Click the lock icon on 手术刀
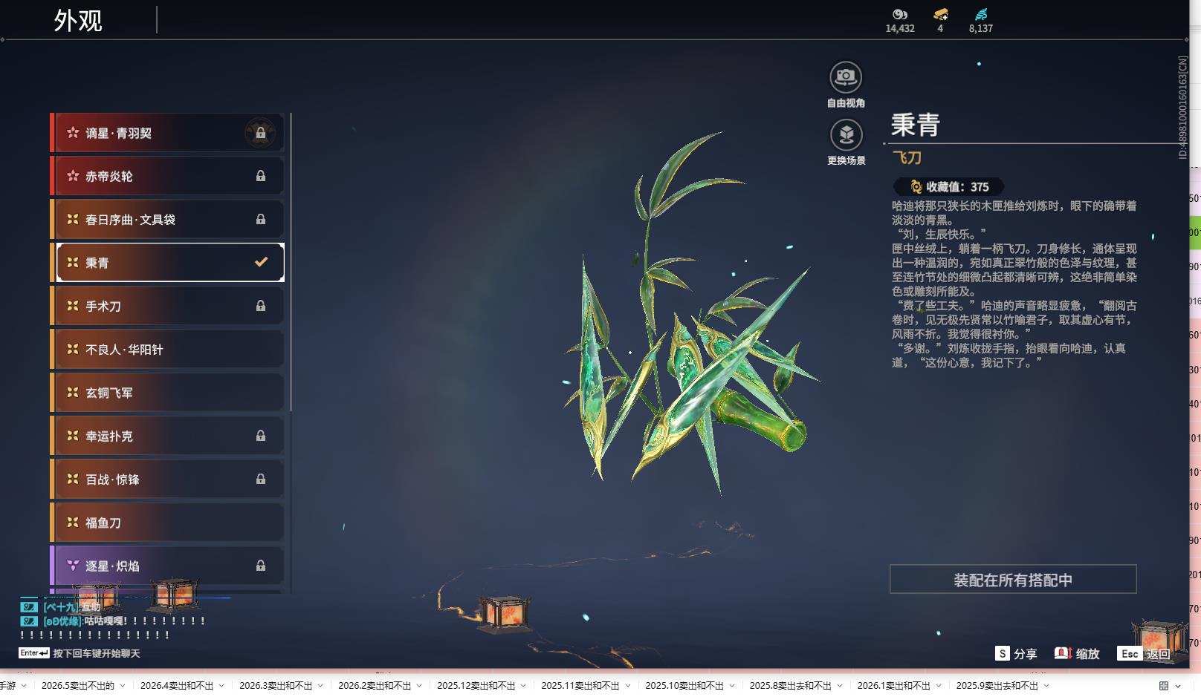Viewport: 1201px width, 697px height. 261,306
